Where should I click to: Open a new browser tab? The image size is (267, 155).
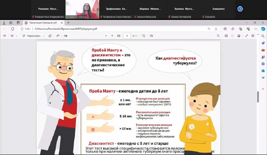coord(68,23)
